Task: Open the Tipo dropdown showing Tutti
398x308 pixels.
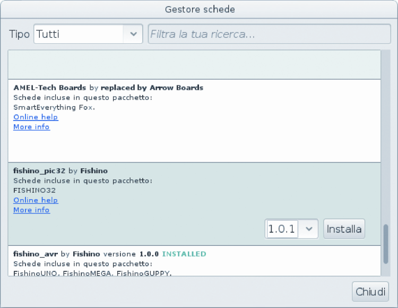Action: pos(80,35)
